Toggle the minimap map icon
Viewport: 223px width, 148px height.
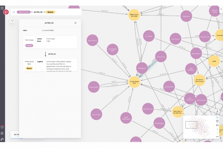point(217,118)
